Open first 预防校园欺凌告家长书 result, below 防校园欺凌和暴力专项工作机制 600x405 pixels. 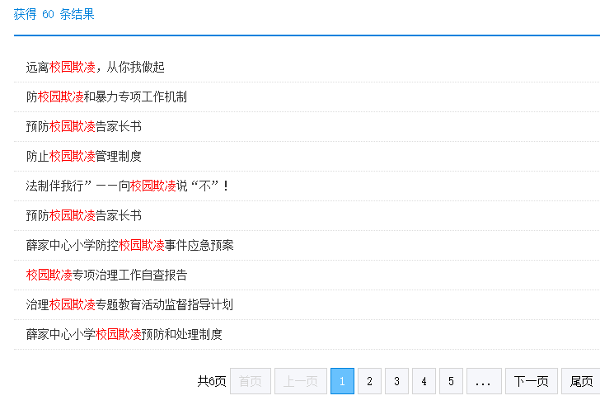click(x=84, y=126)
